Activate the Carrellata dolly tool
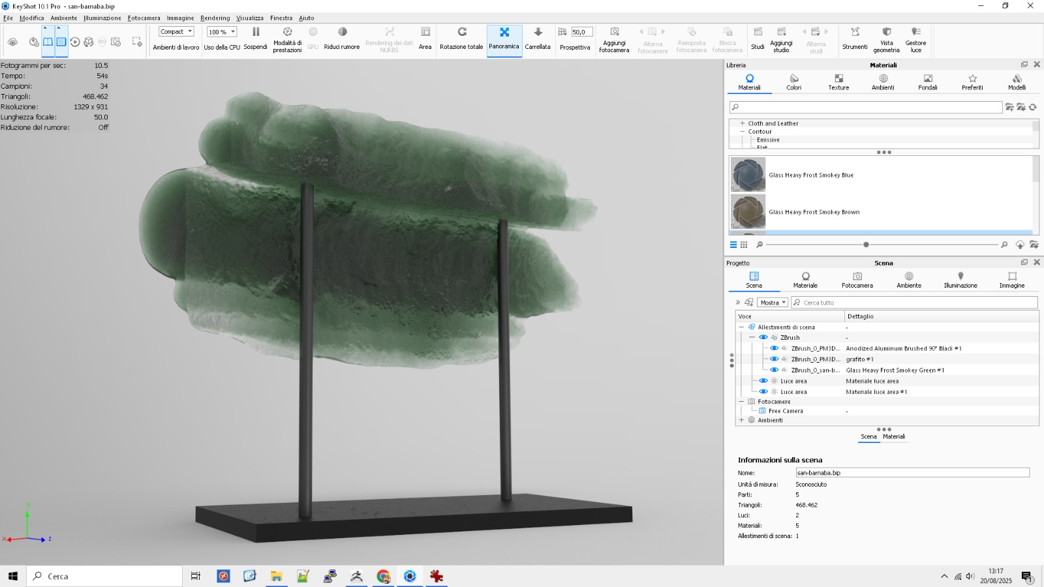1044x587 pixels. tap(538, 32)
